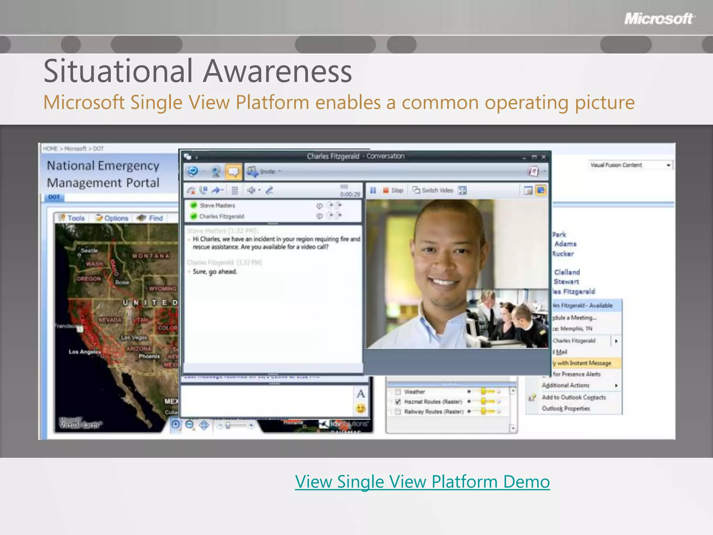Enable the Railway Routes (Raster) checkbox

[x=398, y=412]
